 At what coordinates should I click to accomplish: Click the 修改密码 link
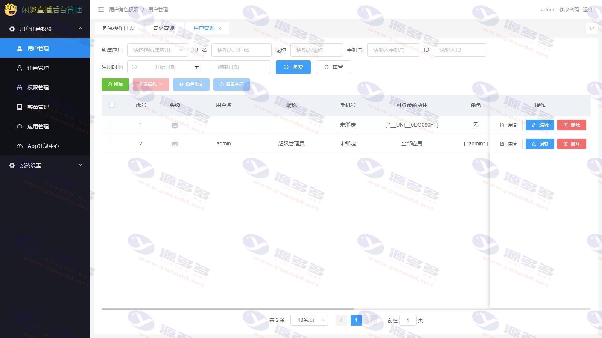pyautogui.click(x=569, y=9)
